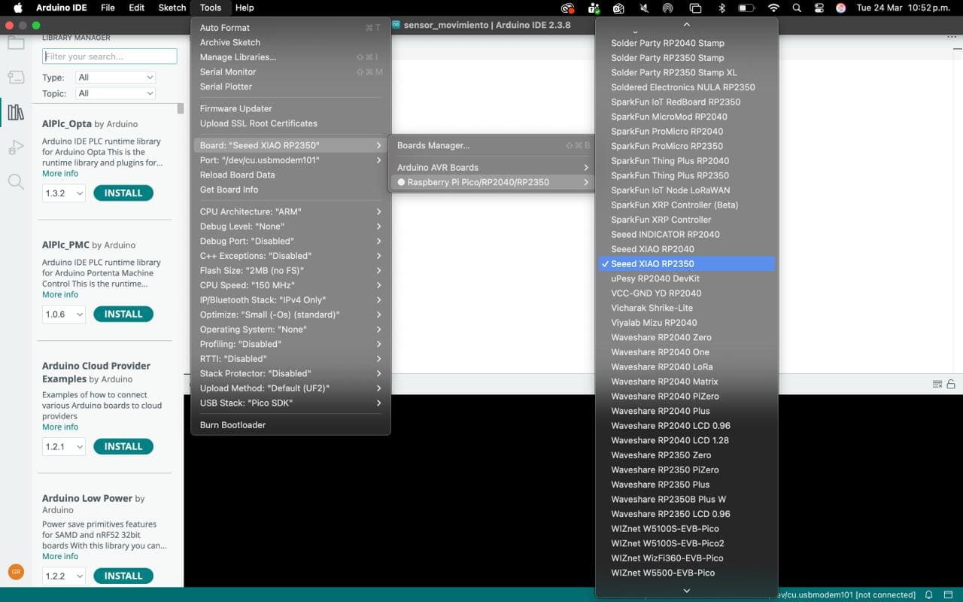Select Manage Libraries... menu entry
Image resolution: width=963 pixels, height=602 pixels.
[290, 57]
